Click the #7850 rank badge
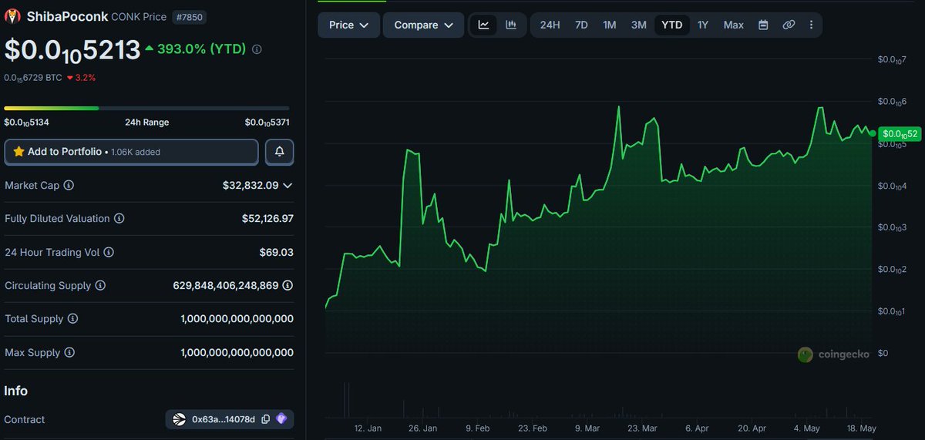Image resolution: width=925 pixels, height=440 pixels. [x=189, y=17]
